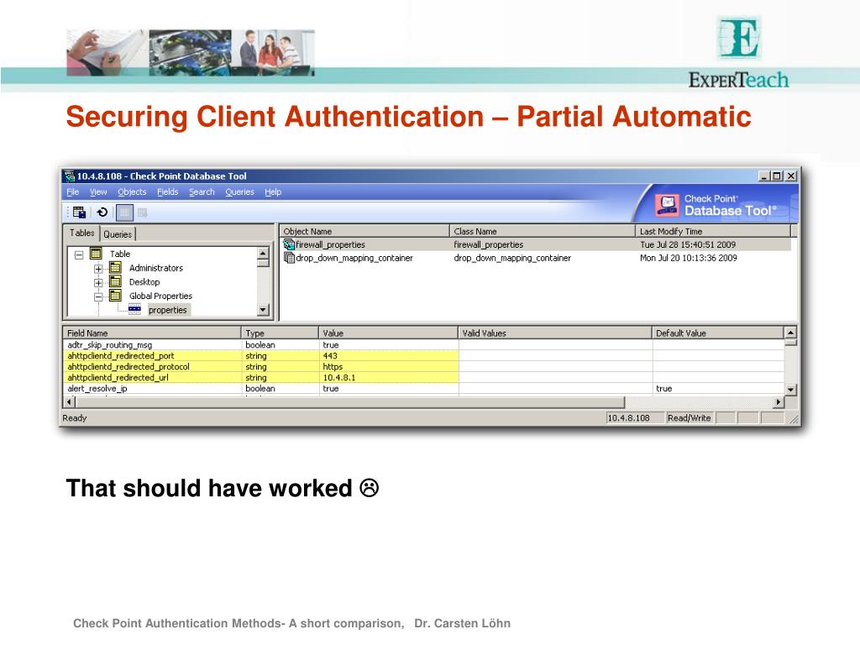860x645 pixels.
Task: Open the View menu
Action: [98, 192]
